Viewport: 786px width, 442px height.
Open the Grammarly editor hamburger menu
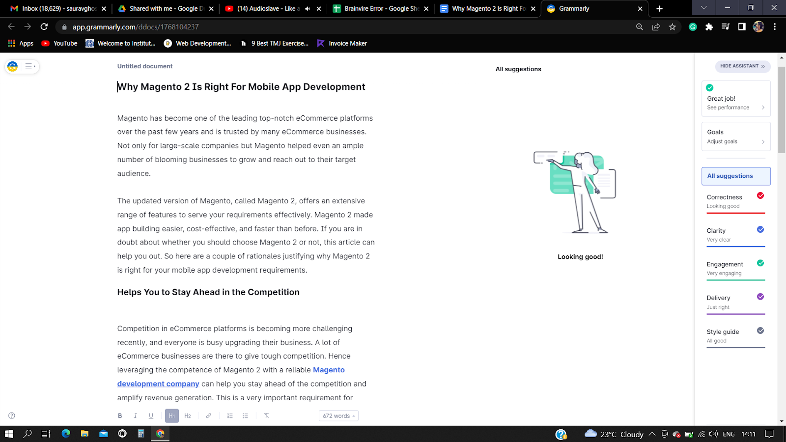[29, 66]
